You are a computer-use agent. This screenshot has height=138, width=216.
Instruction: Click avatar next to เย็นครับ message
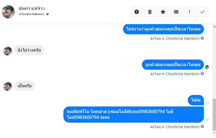[x=8, y=86]
